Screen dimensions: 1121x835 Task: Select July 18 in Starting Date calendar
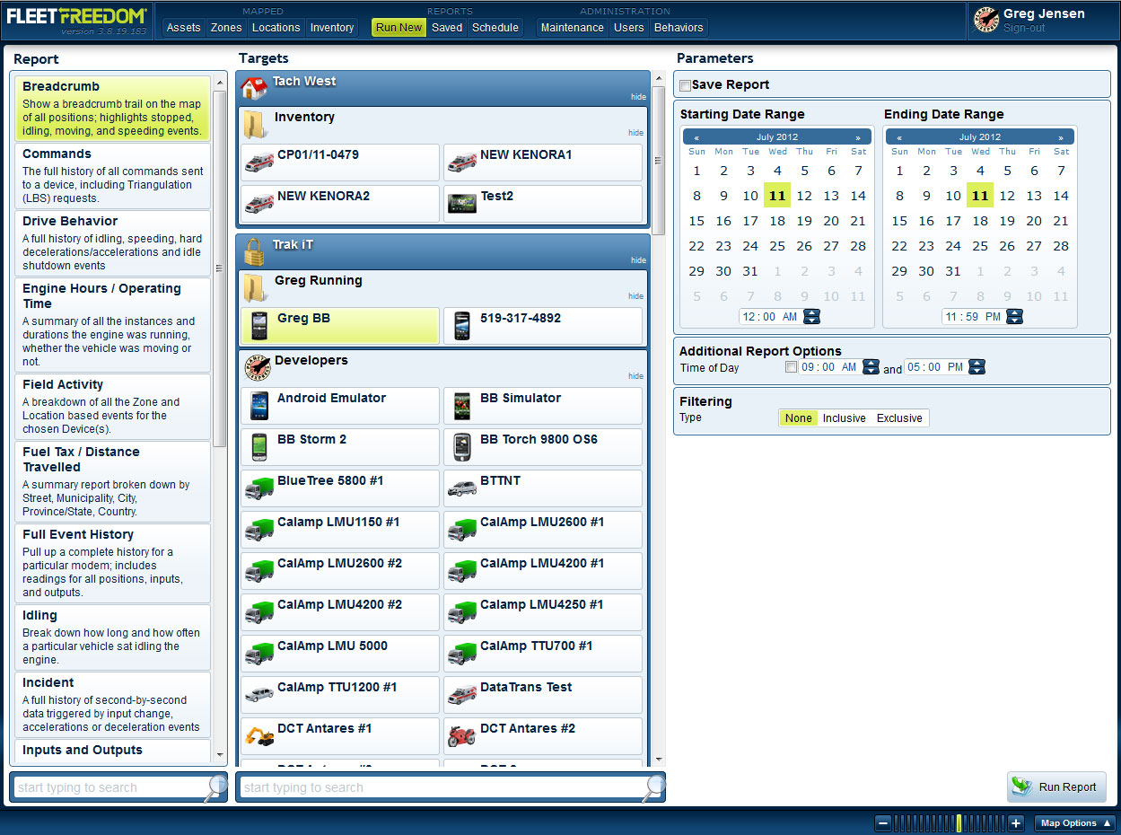[x=777, y=221]
